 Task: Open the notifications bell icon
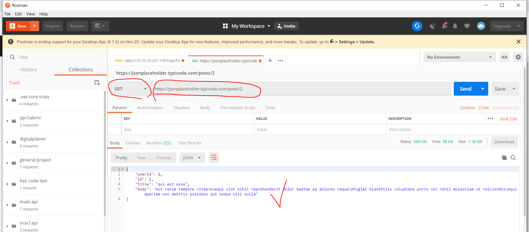455,26
